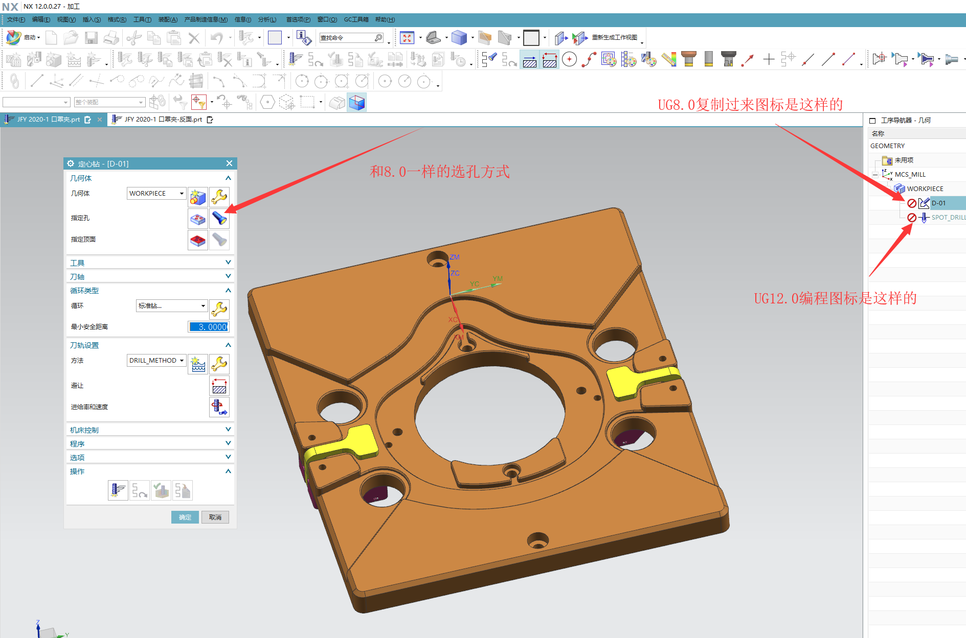This screenshot has width=966, height=638.
Task: Toggle the zigzag cut pattern toolbar button
Action: (550, 60)
